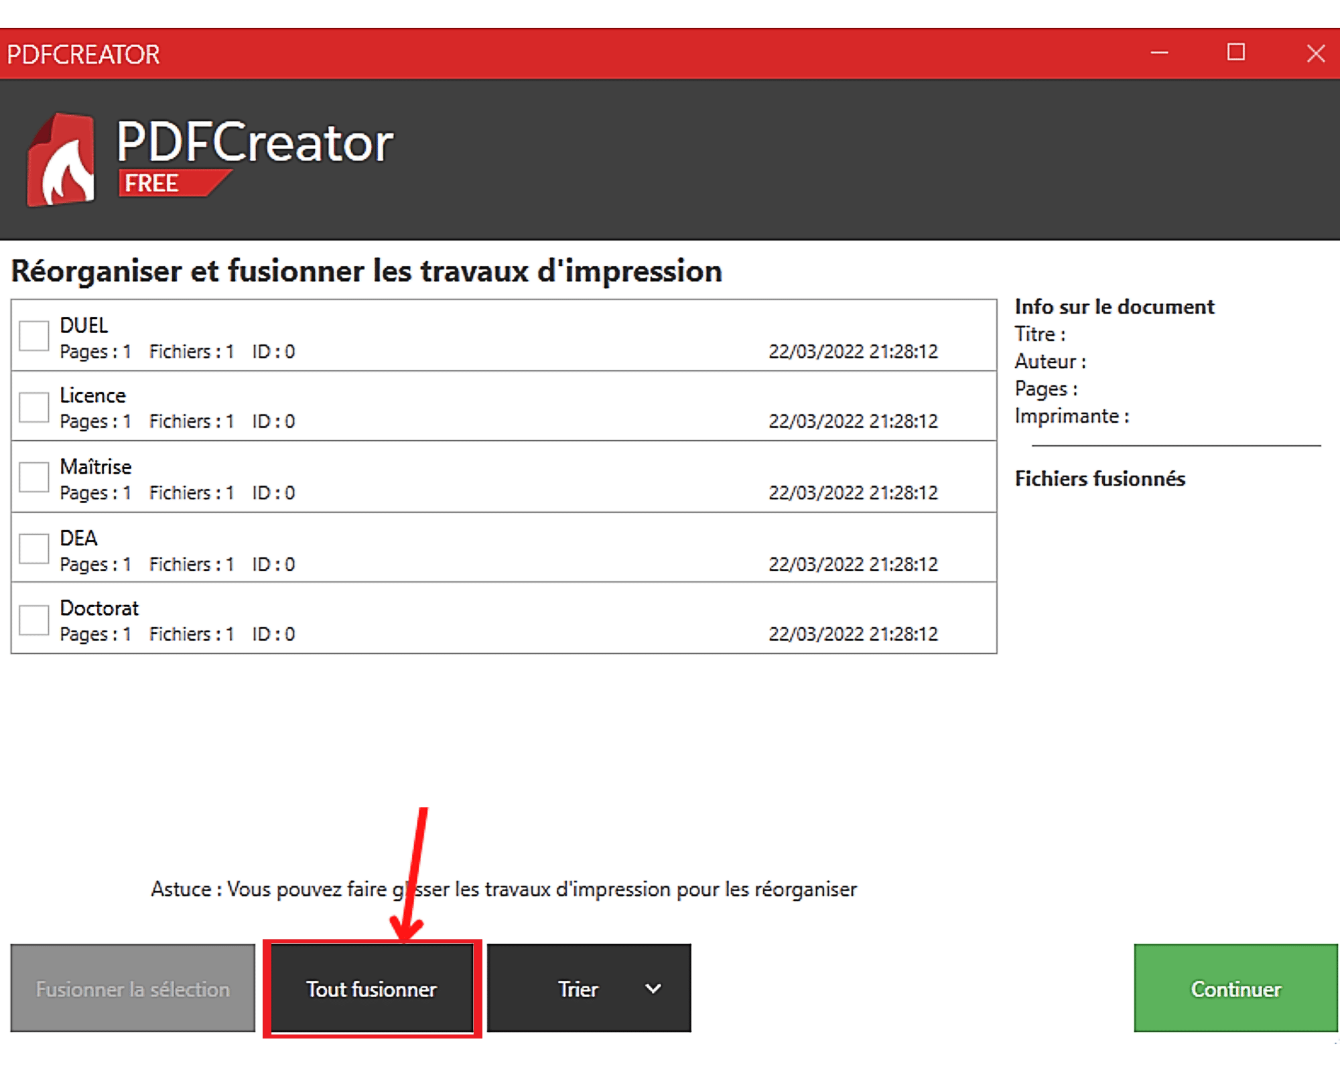
Task: Tick the checkbox for the DEA job
Action: click(33, 548)
